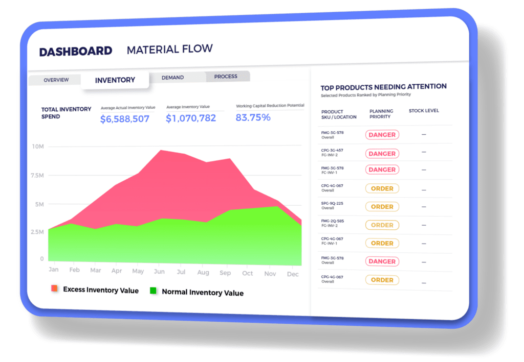Click the DANGER badge for CPG-3G-457
524x362 pixels.
[x=382, y=154]
